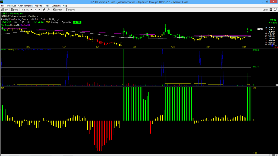
Task: Click the %True condition indicator label
Action: tap(35, 50)
